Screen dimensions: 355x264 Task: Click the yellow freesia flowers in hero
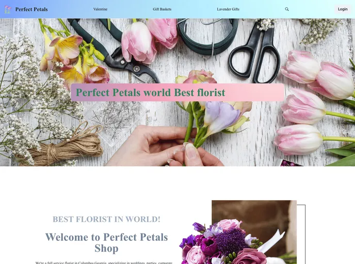72,59
